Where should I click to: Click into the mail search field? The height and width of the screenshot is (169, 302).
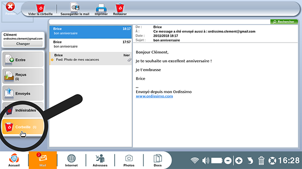point(160,22)
